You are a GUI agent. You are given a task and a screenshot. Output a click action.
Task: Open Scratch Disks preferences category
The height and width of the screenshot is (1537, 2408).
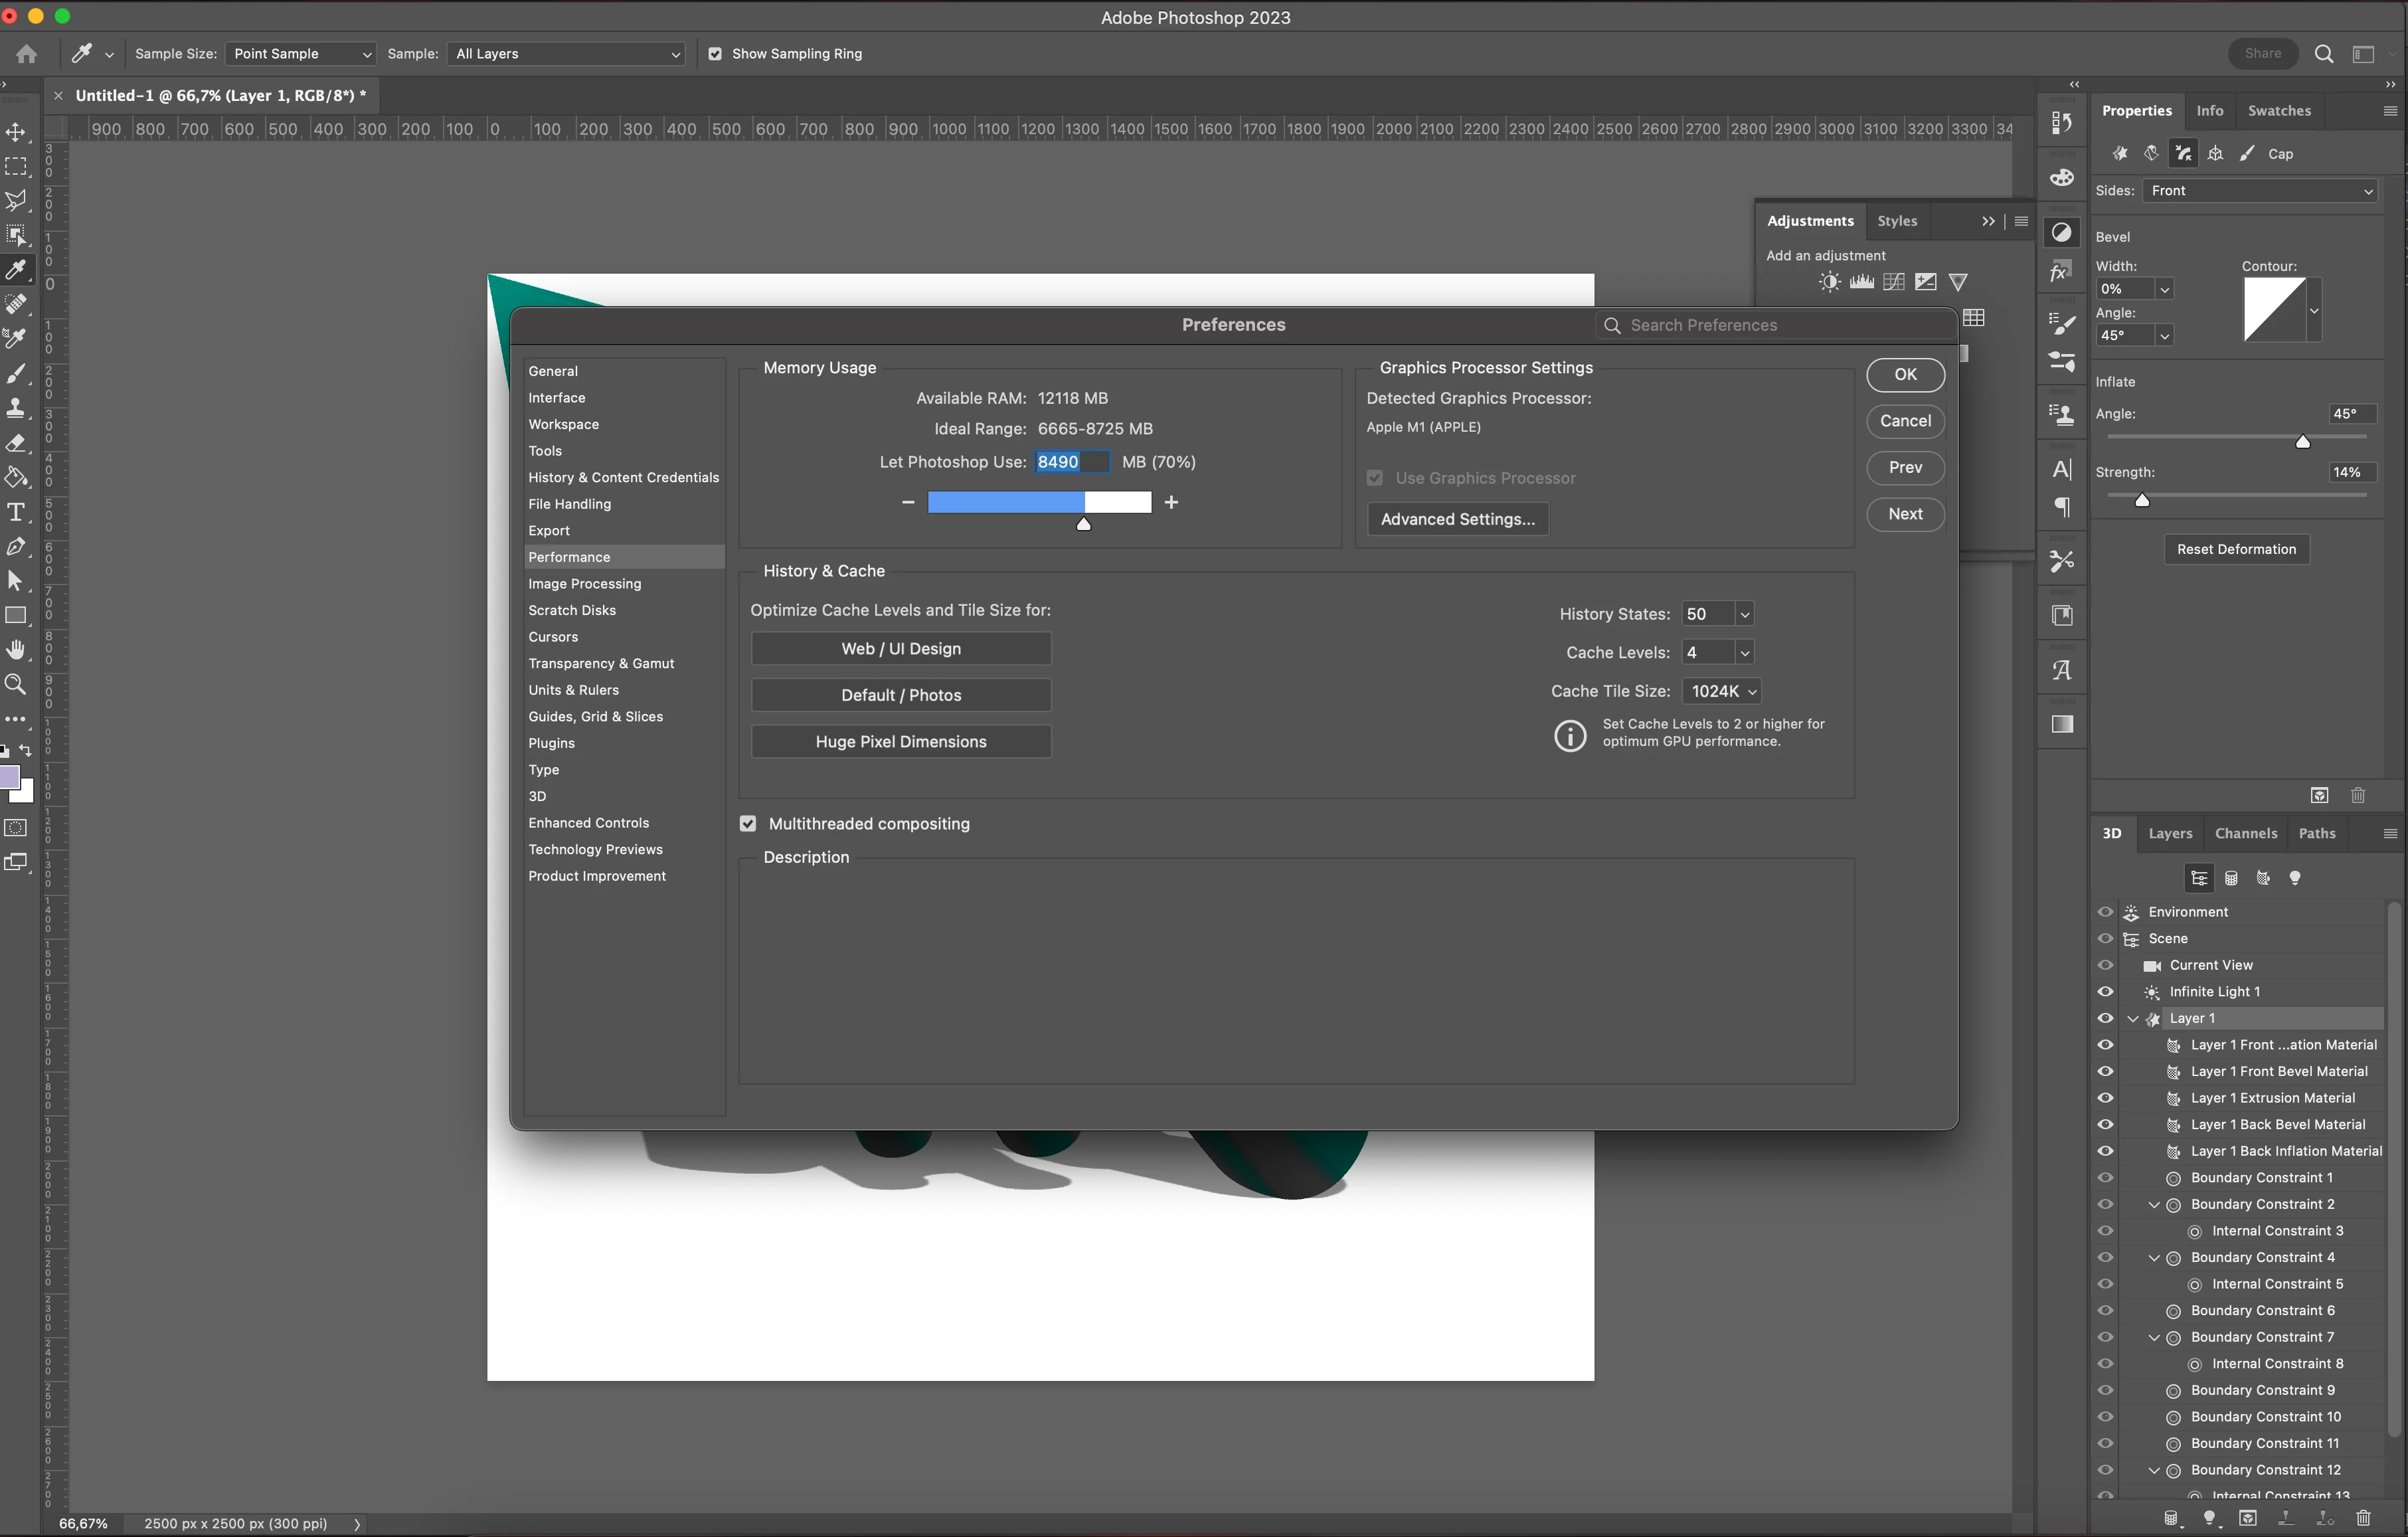click(x=572, y=610)
